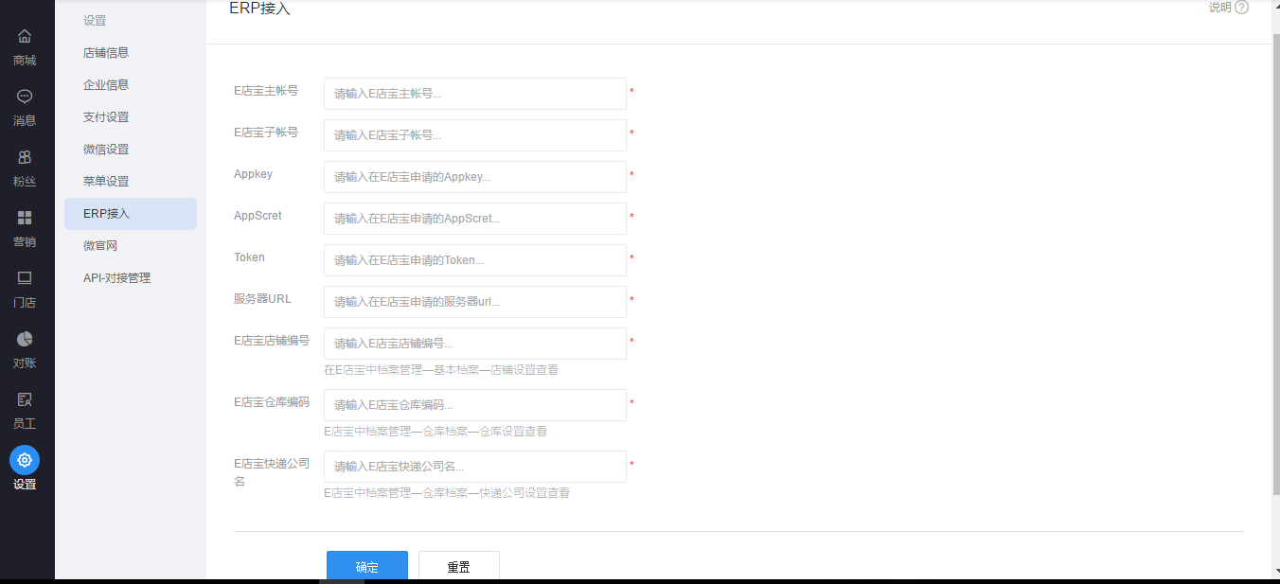The height and width of the screenshot is (584, 1280).
Task: Go to API-对接管理 menu entry
Action: 116,278
